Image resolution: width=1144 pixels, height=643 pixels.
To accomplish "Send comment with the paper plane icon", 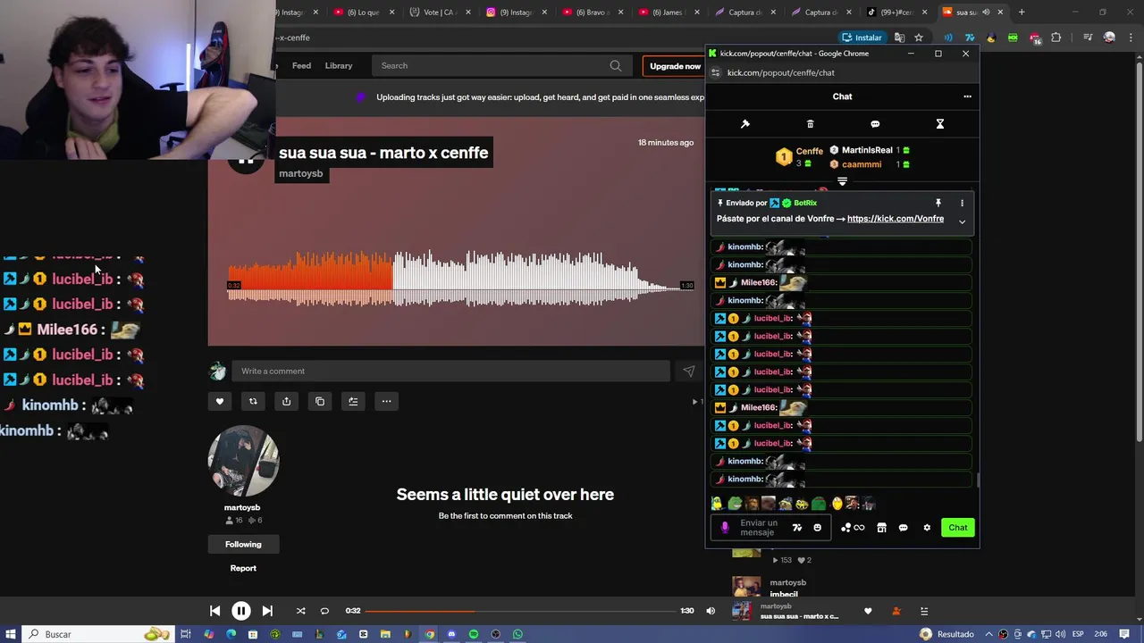I will click(689, 372).
